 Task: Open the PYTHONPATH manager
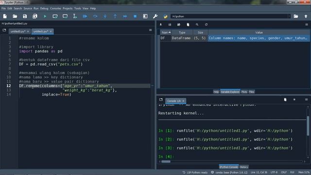[x=165, y=17]
